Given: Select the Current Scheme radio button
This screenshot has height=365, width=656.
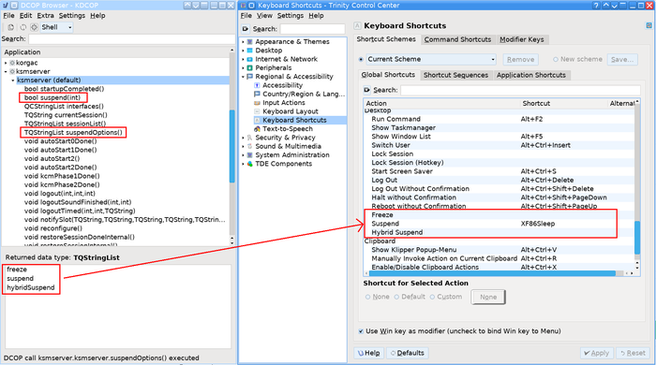Looking at the screenshot, I should click(361, 59).
